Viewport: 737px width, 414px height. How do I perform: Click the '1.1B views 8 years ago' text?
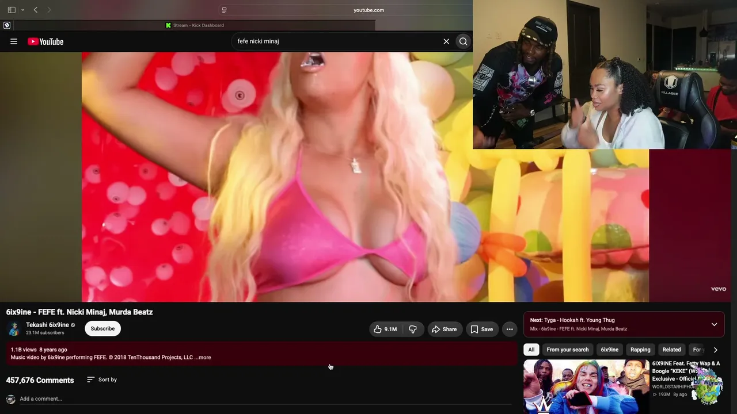click(x=39, y=350)
